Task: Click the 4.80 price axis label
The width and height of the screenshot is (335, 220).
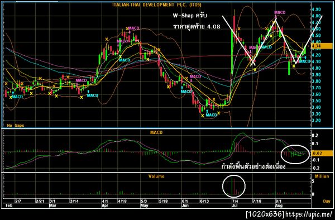Action: (316, 16)
